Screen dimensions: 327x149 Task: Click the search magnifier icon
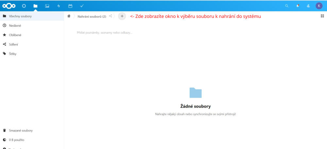(x=287, y=6)
